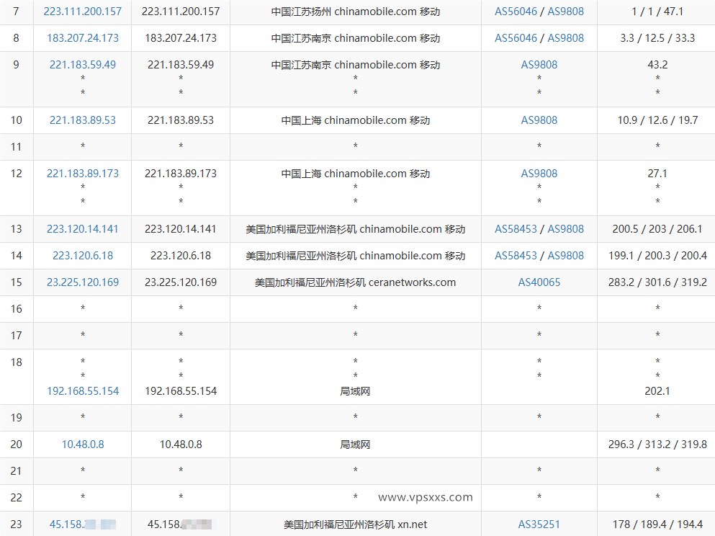
Task: Select plain text 221.183.89.53 in second column
Action: [181, 120]
